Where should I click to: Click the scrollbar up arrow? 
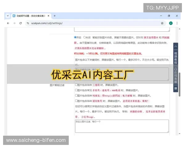coord(179,29)
